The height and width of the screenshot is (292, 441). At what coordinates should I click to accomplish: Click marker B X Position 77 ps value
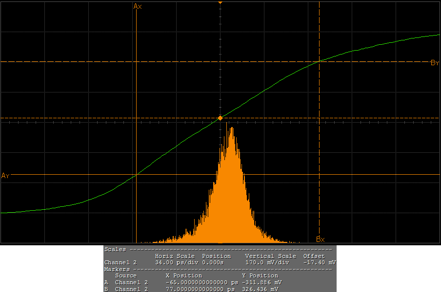click(201, 289)
